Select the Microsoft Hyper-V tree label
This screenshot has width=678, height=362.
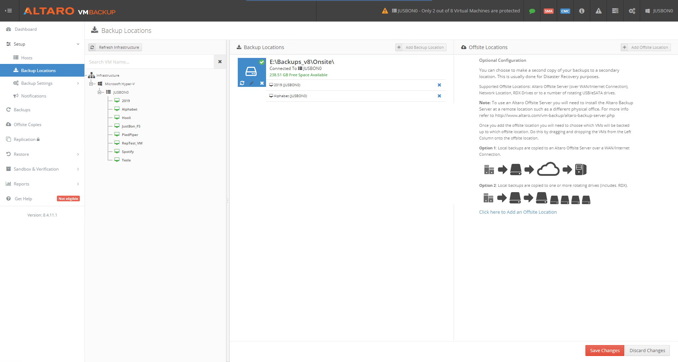[120, 84]
